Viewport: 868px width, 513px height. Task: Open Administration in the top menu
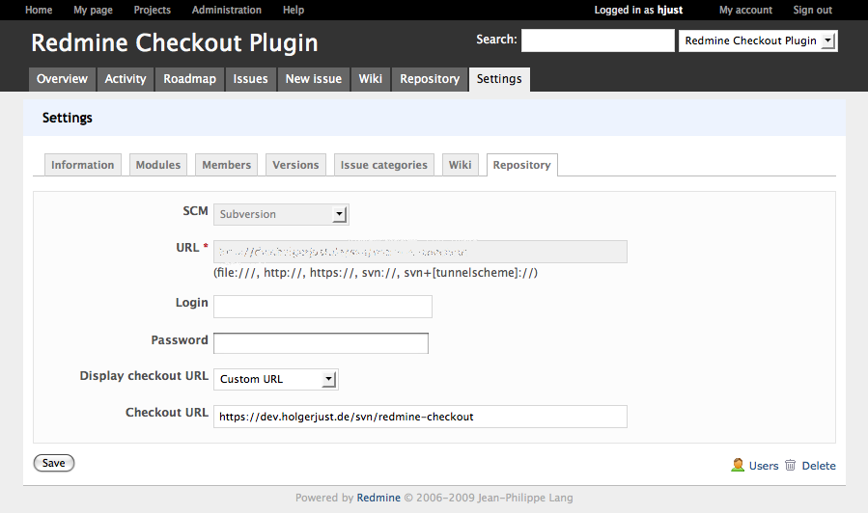[x=226, y=10]
